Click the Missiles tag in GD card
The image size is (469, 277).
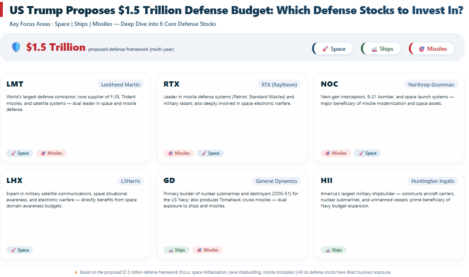pos(207,250)
